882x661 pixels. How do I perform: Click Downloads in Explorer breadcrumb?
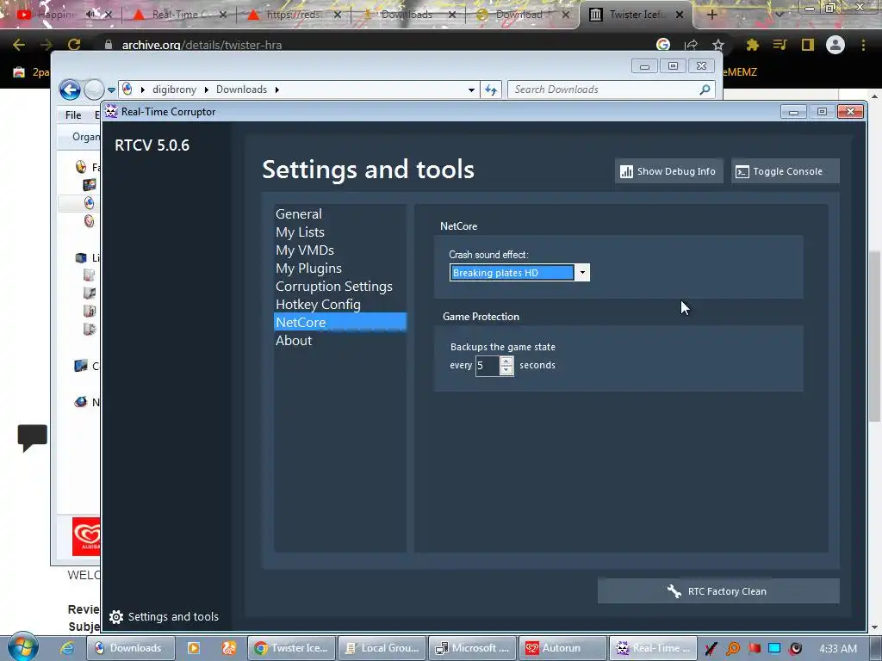pos(242,90)
